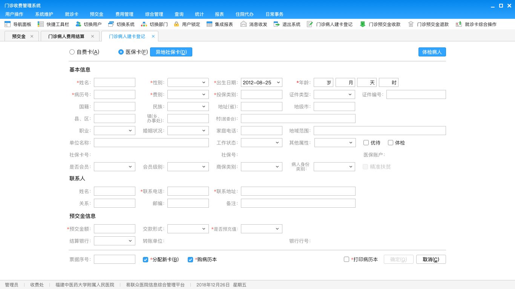The height and width of the screenshot is (289, 515).
Task: Click the 证件编号 input field
Action: [416, 94]
